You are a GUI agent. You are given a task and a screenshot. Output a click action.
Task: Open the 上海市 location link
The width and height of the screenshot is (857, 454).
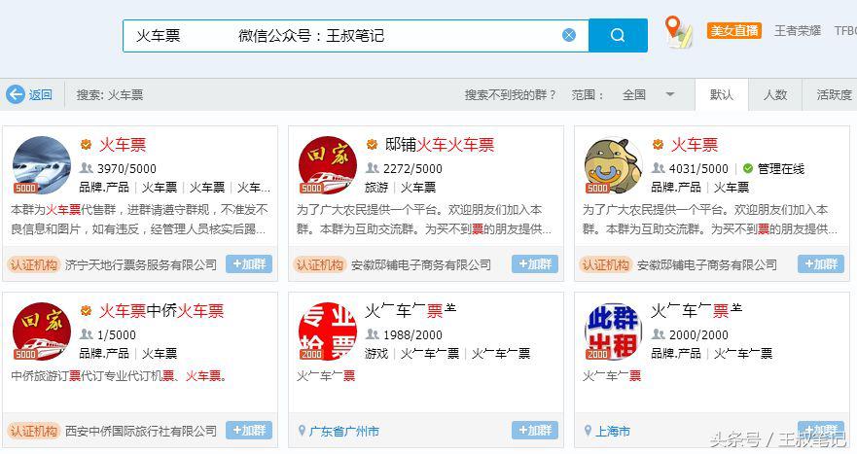click(x=612, y=431)
